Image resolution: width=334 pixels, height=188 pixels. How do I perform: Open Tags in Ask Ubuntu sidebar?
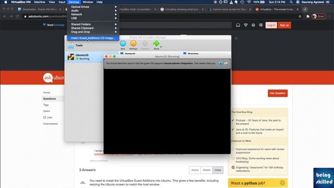tap(46, 105)
